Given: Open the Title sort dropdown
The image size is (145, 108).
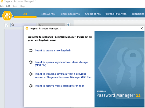Looking at the screenshot, I should pos(51,25).
